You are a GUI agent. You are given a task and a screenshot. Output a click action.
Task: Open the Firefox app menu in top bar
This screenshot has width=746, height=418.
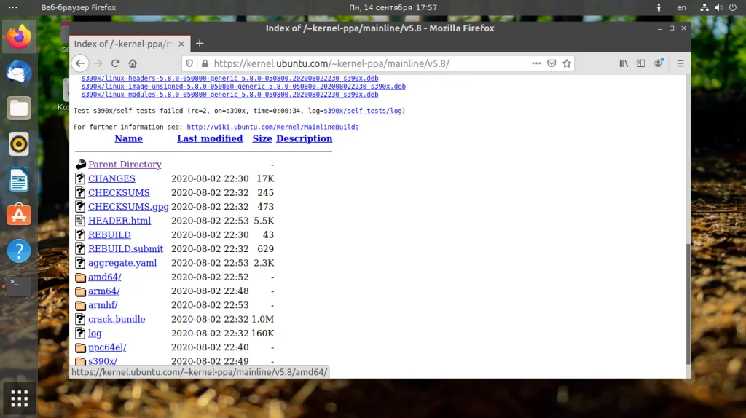(79, 7)
